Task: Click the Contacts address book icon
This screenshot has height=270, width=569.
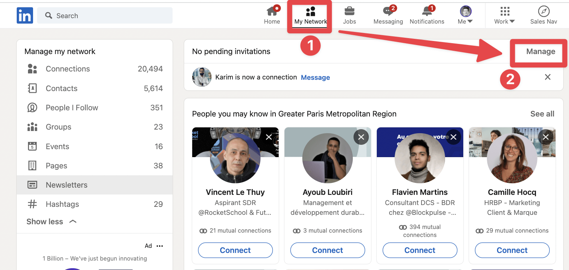Action: click(x=32, y=88)
